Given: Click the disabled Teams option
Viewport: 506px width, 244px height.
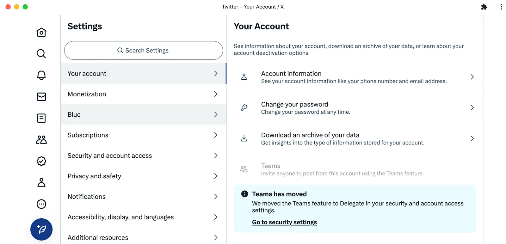Looking at the screenshot, I should point(355,169).
